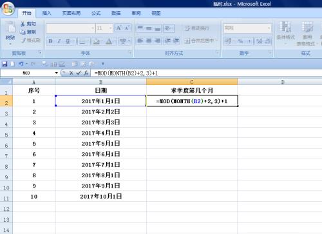Align text left
Screen dimensions: 322x234
(140, 41)
